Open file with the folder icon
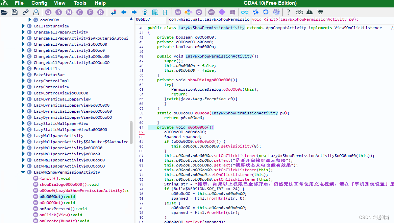Screen dimensions: 394x223 [4, 12]
